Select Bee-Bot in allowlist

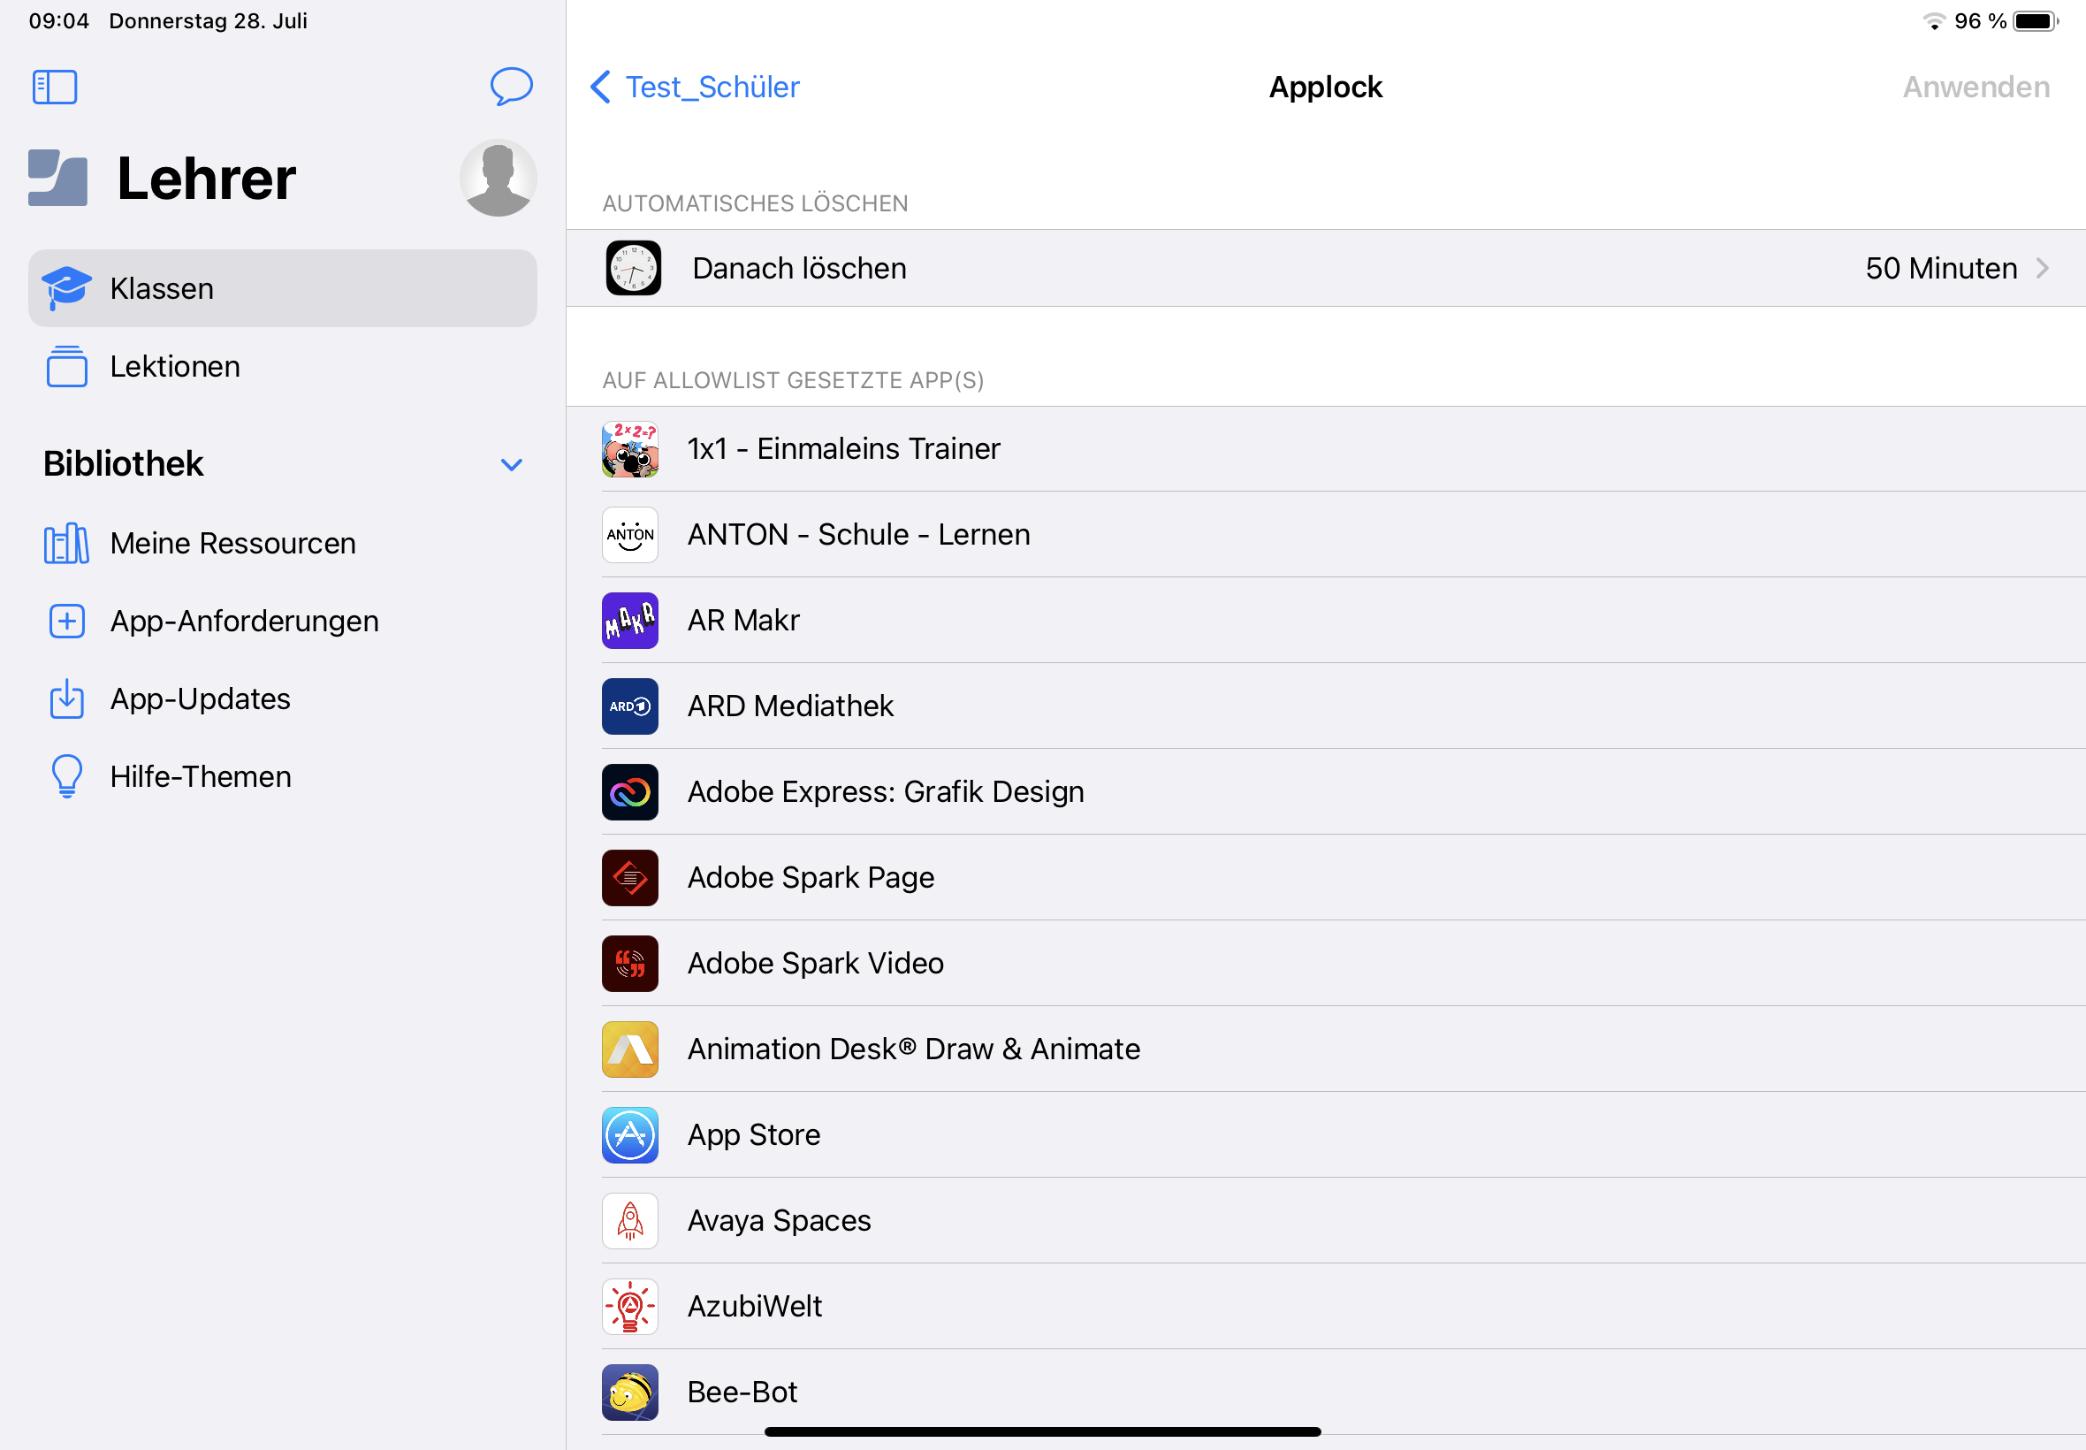pos(1325,1392)
